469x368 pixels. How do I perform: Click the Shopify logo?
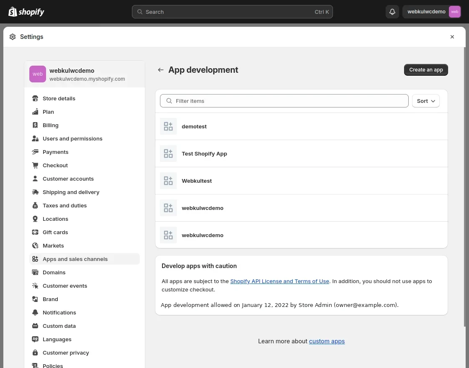[x=26, y=12]
